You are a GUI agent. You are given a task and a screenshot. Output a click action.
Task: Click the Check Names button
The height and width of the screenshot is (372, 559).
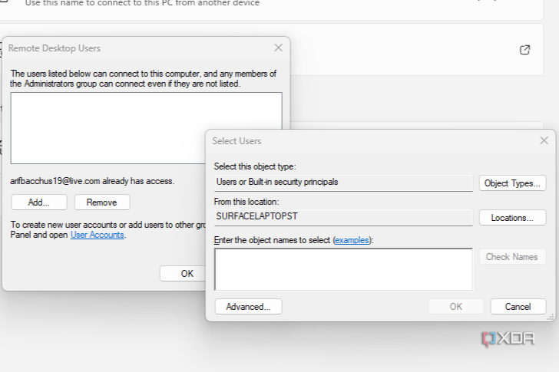coord(512,257)
